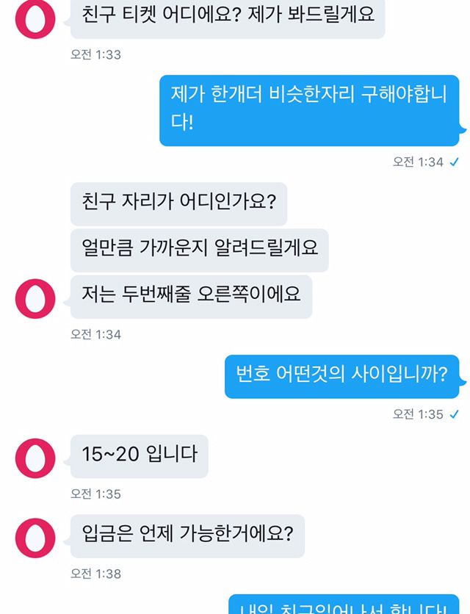The width and height of the screenshot is (470, 614).
Task: Tap the egg avatar beside 입금은 언제 가능한거에요?
Action: pos(35,538)
